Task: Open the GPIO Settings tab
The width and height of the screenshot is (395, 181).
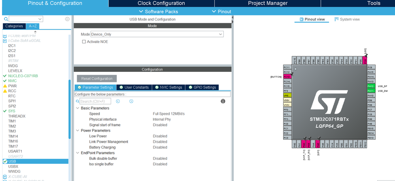Action: point(202,87)
